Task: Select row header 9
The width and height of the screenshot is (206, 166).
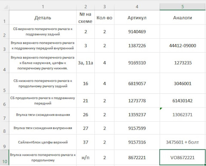Action: 5,142
